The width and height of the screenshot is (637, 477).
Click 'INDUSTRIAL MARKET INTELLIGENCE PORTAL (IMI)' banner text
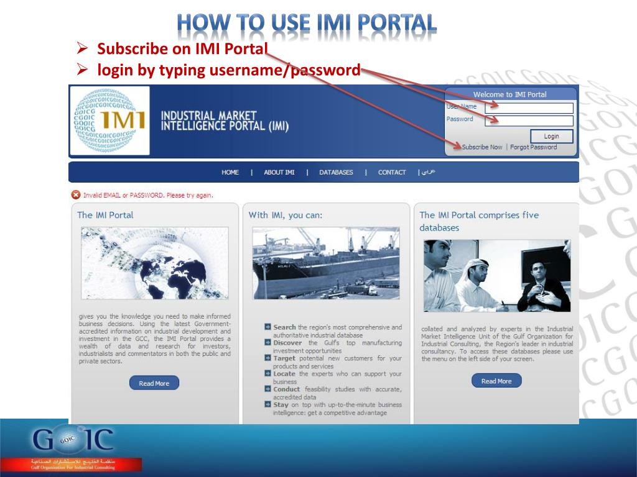pyautogui.click(x=225, y=121)
